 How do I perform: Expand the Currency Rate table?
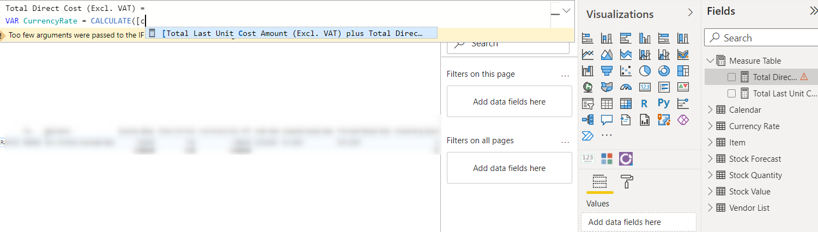tap(710, 126)
